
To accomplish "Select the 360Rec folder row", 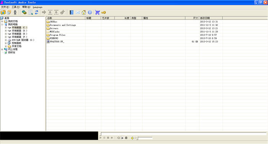I will coord(53,22).
